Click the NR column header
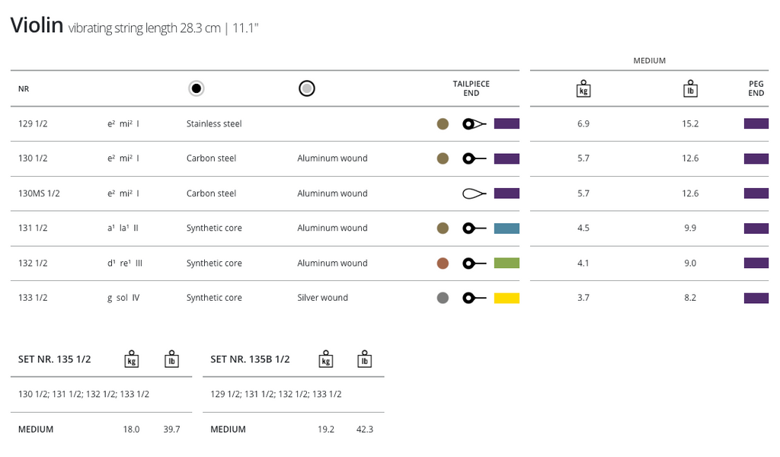Image resolution: width=780 pixels, height=457 pixels. pos(24,89)
